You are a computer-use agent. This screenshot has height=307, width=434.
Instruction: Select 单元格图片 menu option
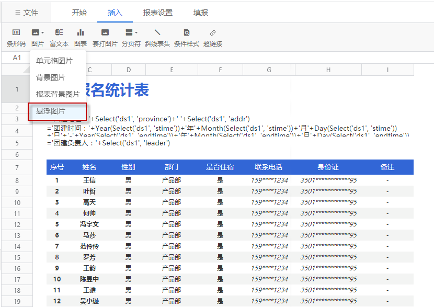coord(54,61)
